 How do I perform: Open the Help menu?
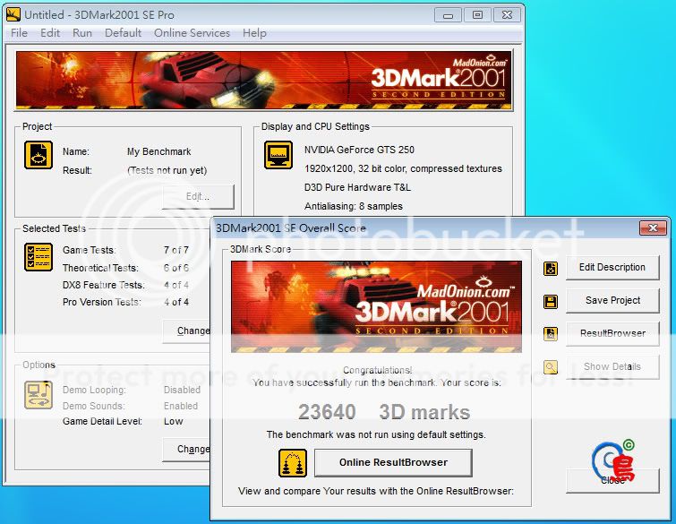[x=254, y=33]
